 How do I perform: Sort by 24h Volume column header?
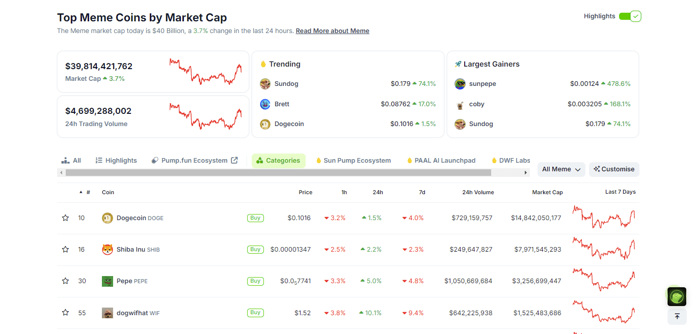tap(478, 192)
